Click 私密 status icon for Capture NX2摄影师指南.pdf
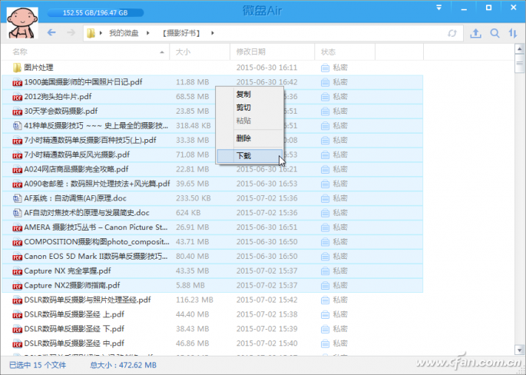Image resolution: width=526 pixels, height=375 pixels. [x=325, y=286]
